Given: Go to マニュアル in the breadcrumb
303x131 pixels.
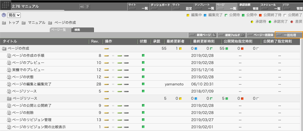Looking at the screenshot, I should [36, 23].
